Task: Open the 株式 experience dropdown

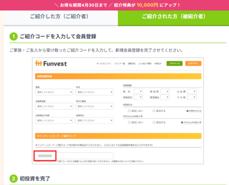Action: click(x=138, y=91)
